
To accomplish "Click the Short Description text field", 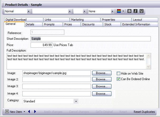I will (90, 39).
